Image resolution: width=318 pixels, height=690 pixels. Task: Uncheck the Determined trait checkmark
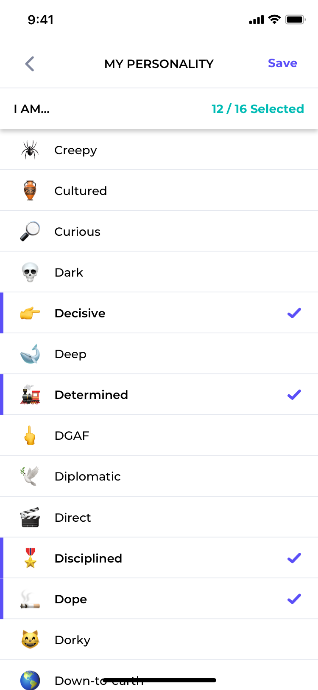pyautogui.click(x=294, y=395)
